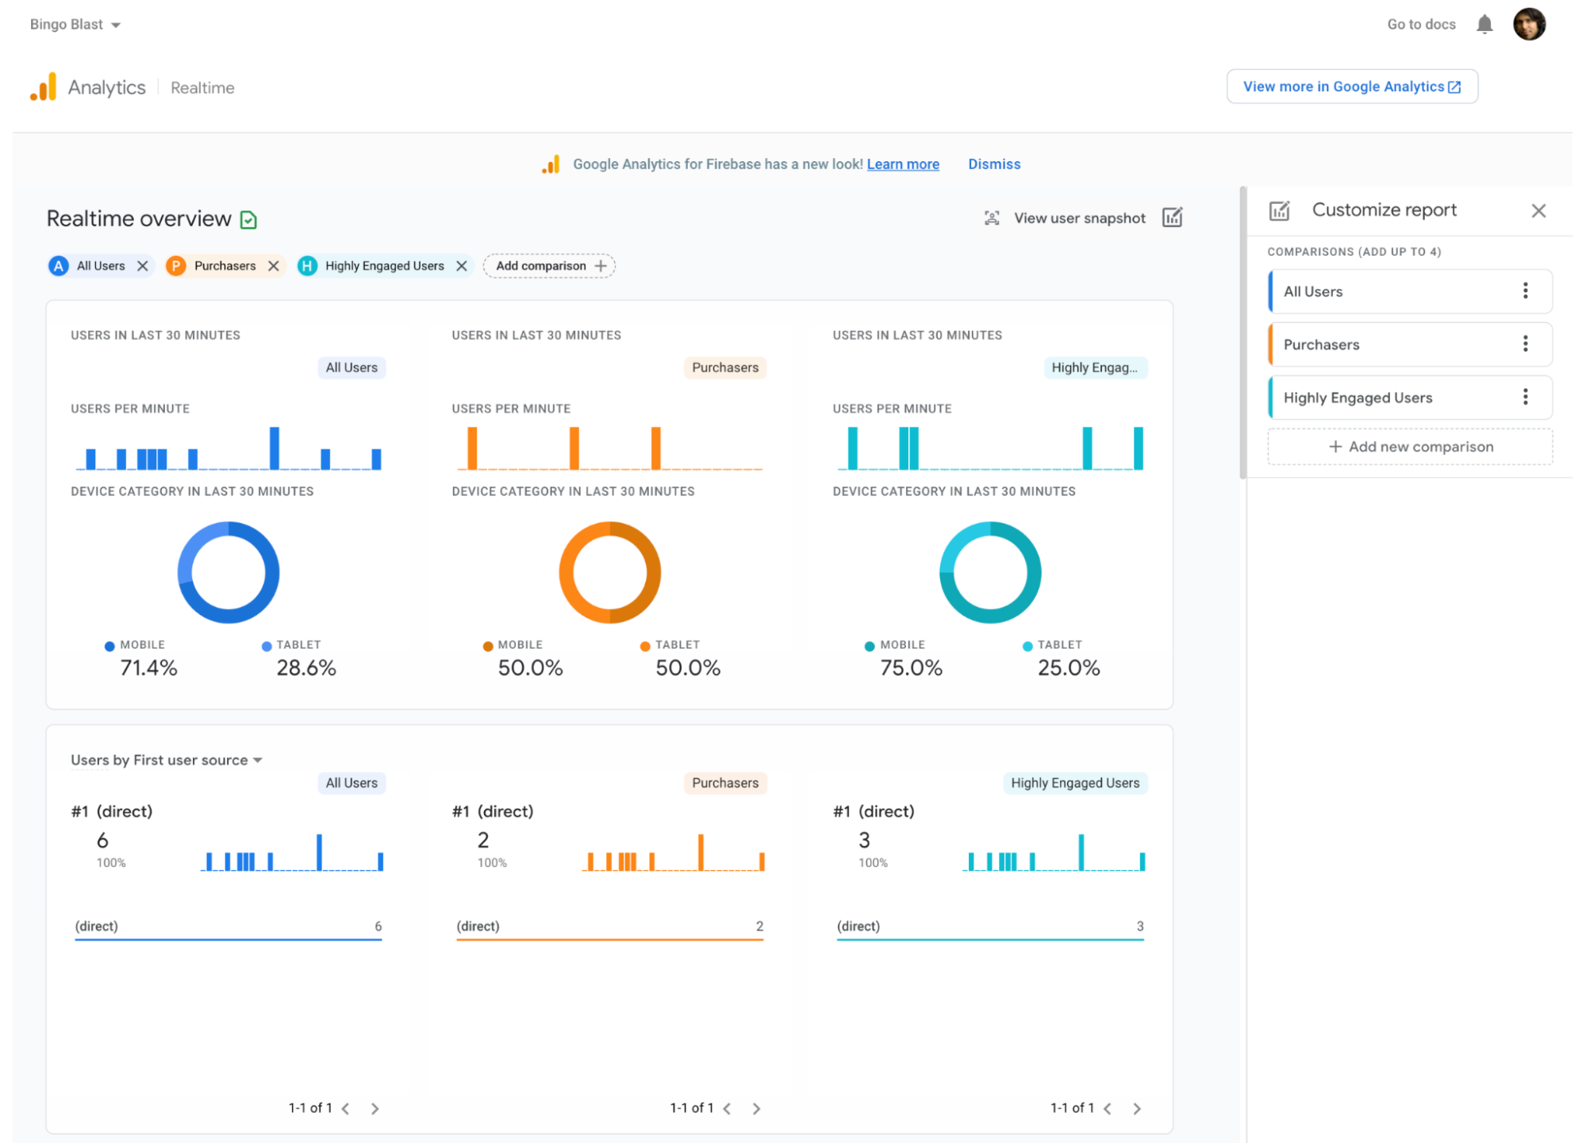Remove the Highly Engaged Users comparison chip

462,266
